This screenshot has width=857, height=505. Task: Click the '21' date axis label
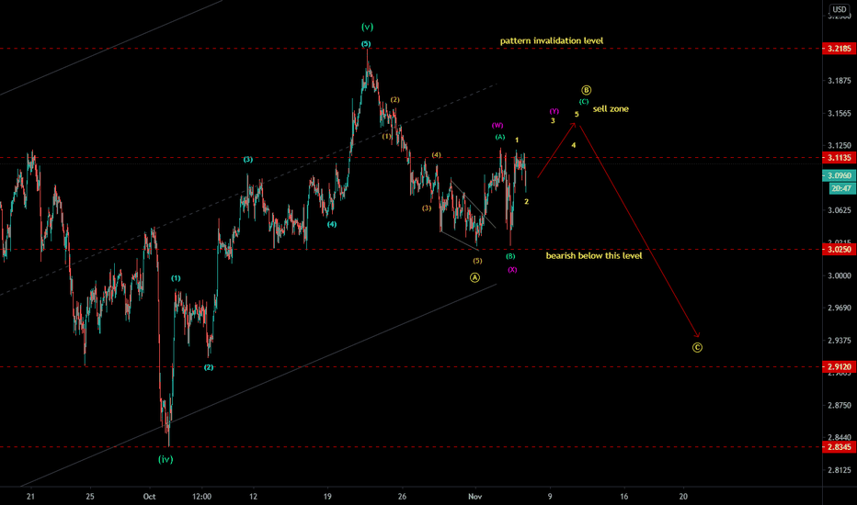[30, 496]
